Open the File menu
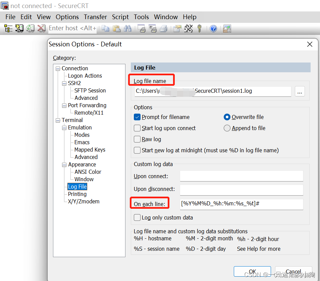The height and width of the screenshot is (281, 320). pos(10,17)
